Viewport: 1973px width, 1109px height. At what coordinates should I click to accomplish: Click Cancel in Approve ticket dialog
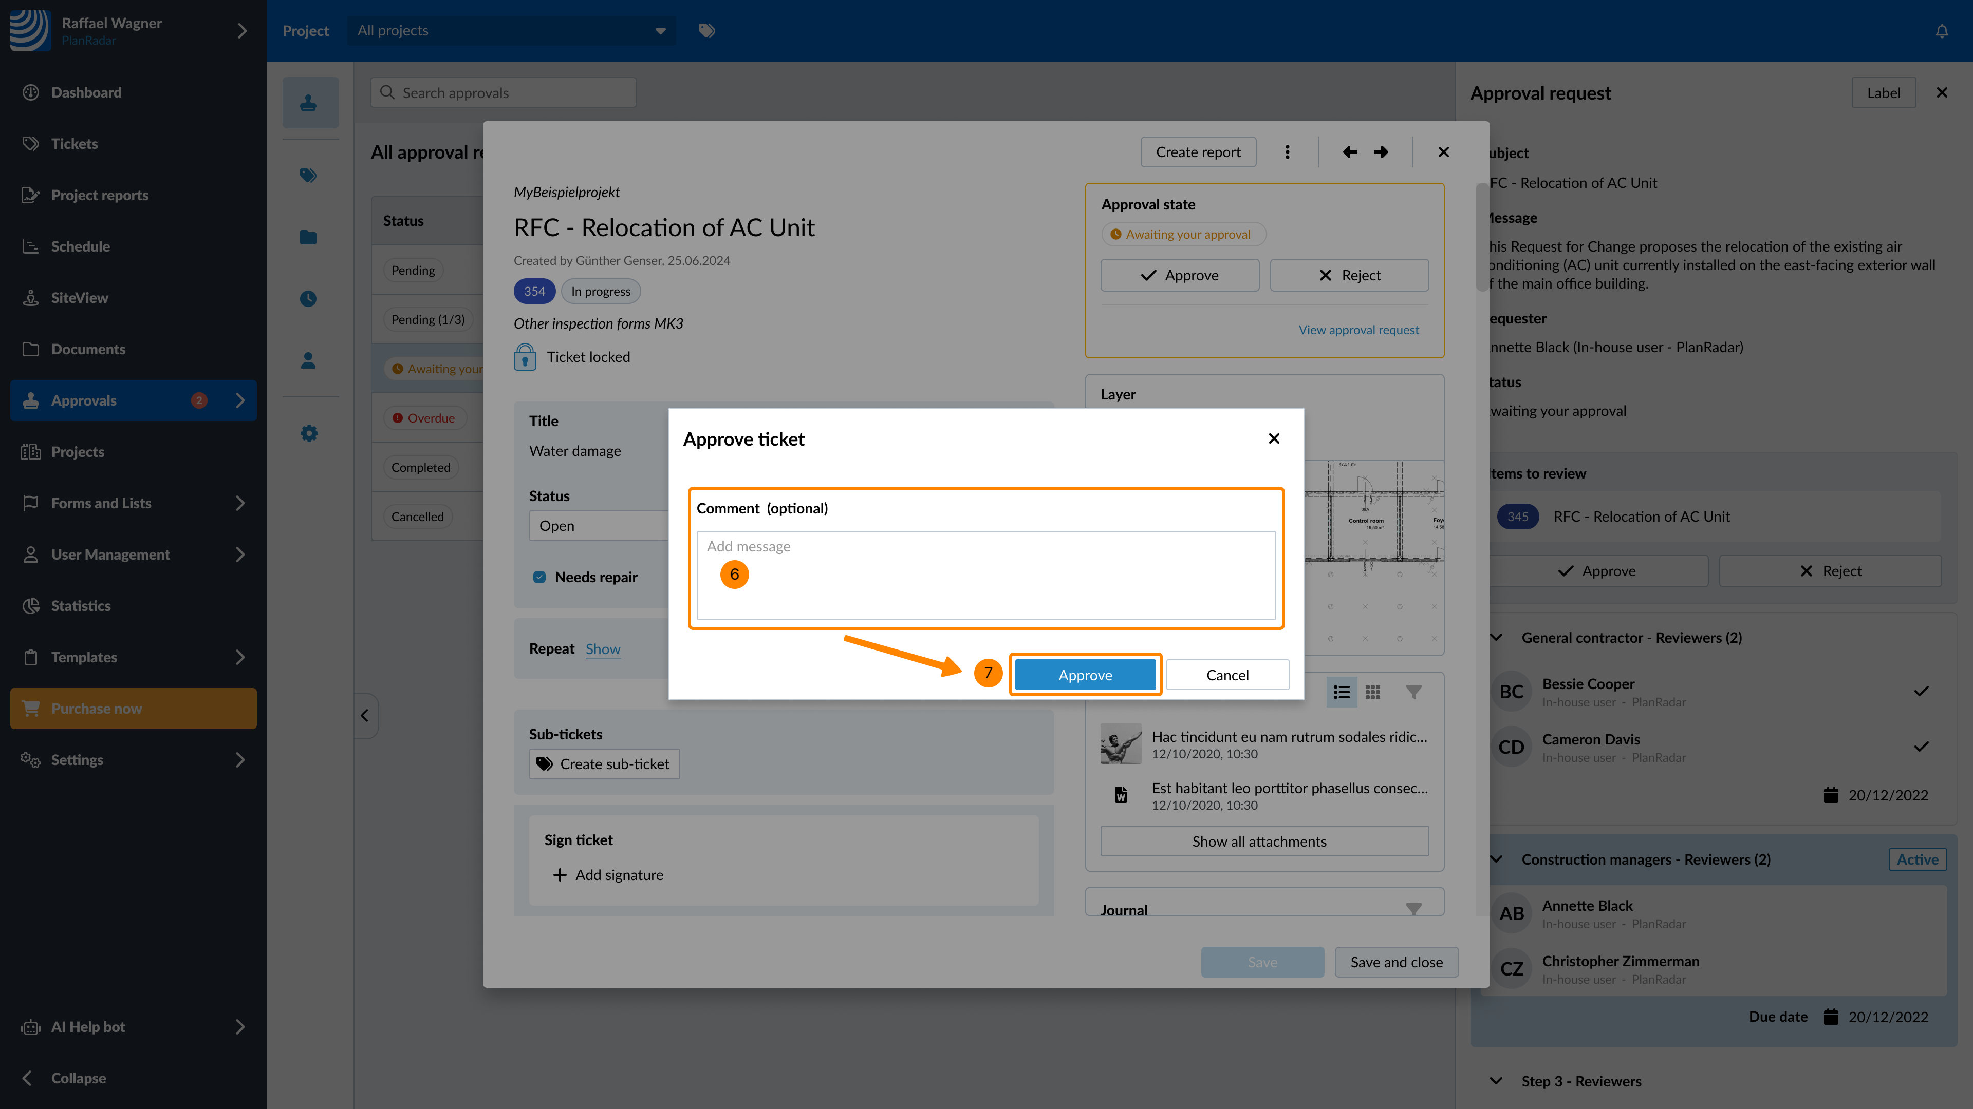[1227, 675]
